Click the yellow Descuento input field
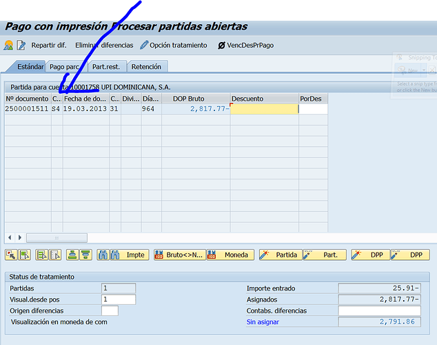Viewport: 437px width, 345px height. [x=264, y=109]
